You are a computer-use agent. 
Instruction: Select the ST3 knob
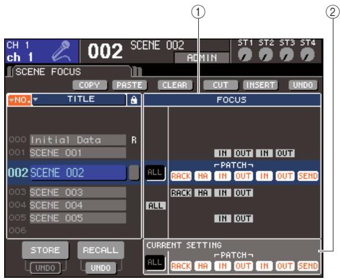[287, 54]
